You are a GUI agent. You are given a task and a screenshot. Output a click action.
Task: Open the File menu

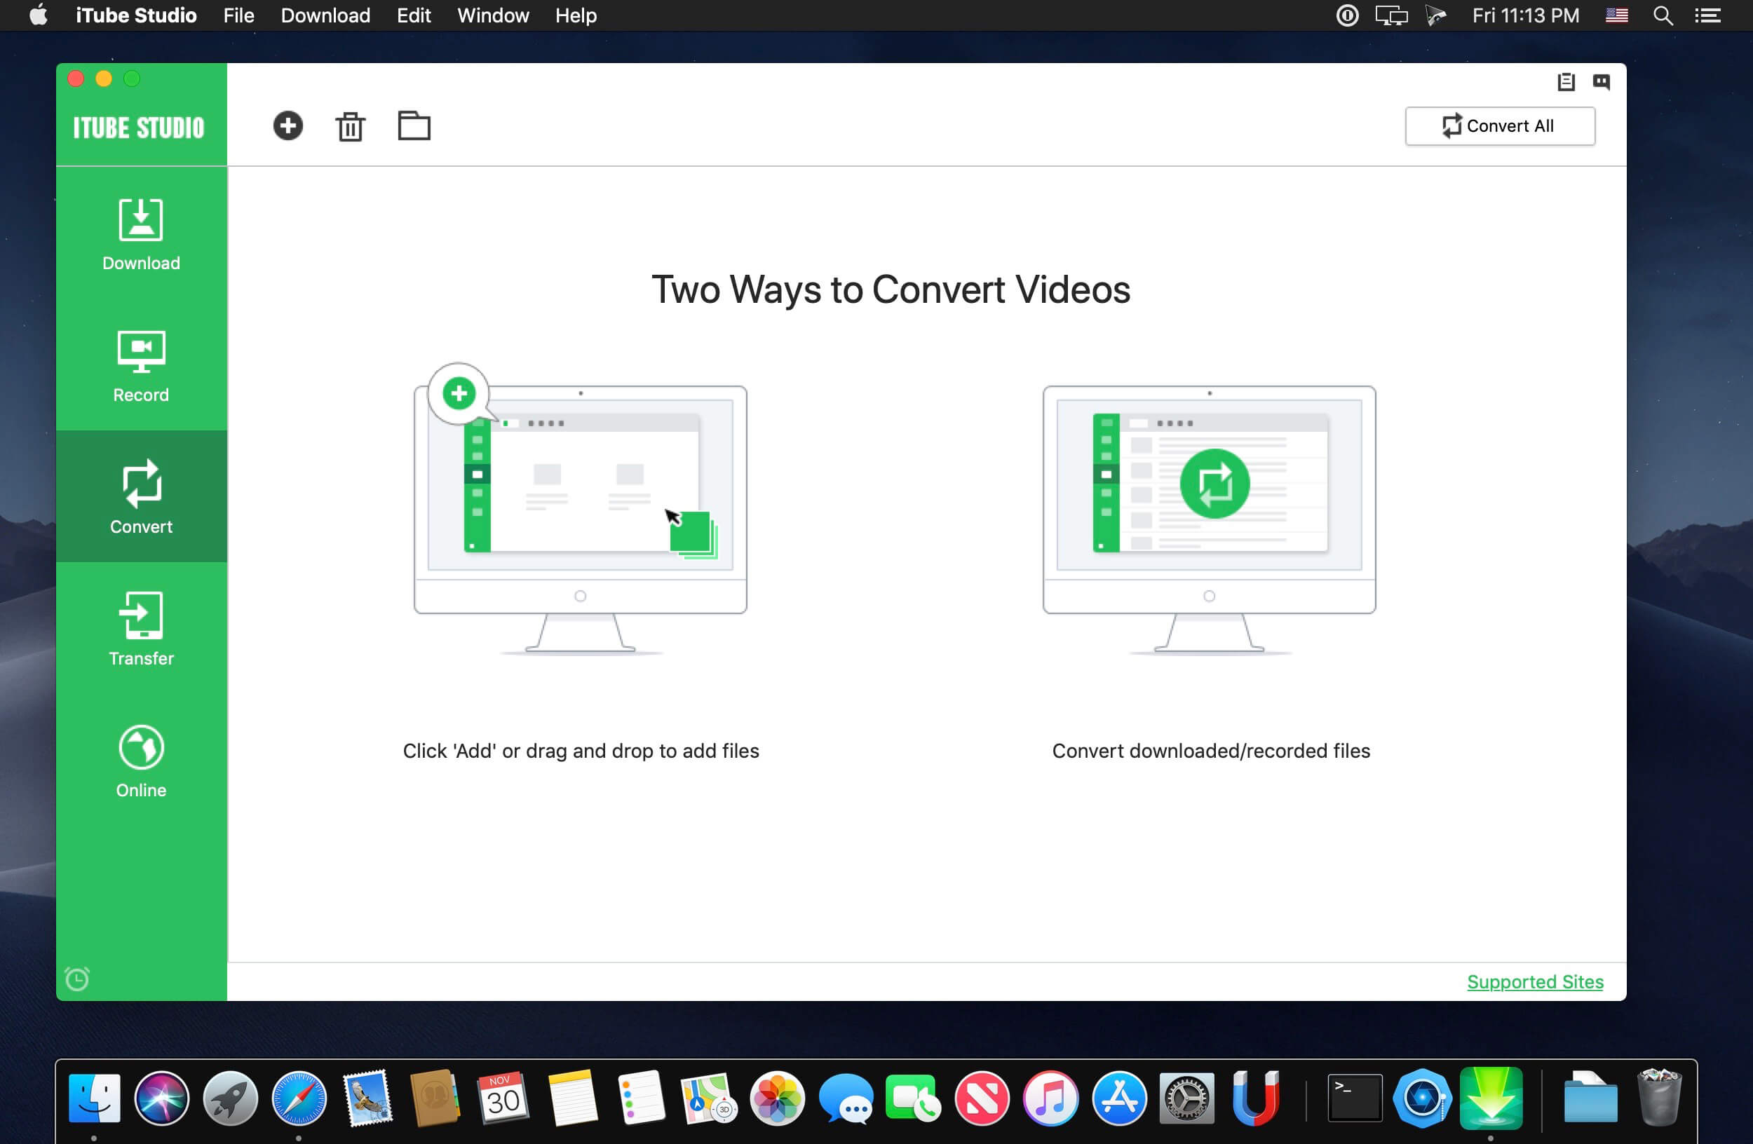pyautogui.click(x=238, y=15)
